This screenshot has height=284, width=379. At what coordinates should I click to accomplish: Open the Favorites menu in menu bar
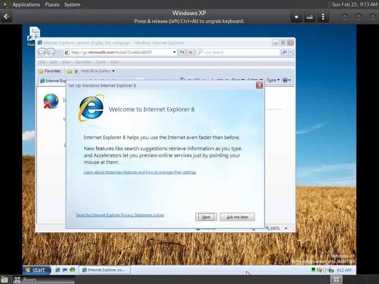coord(83,62)
